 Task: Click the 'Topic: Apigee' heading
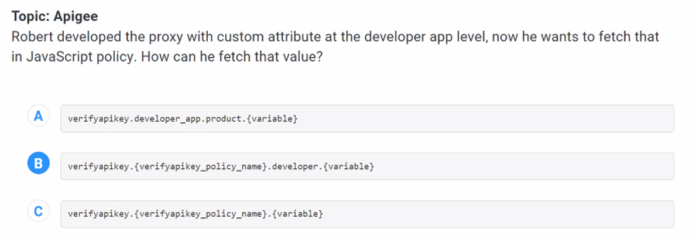(54, 16)
